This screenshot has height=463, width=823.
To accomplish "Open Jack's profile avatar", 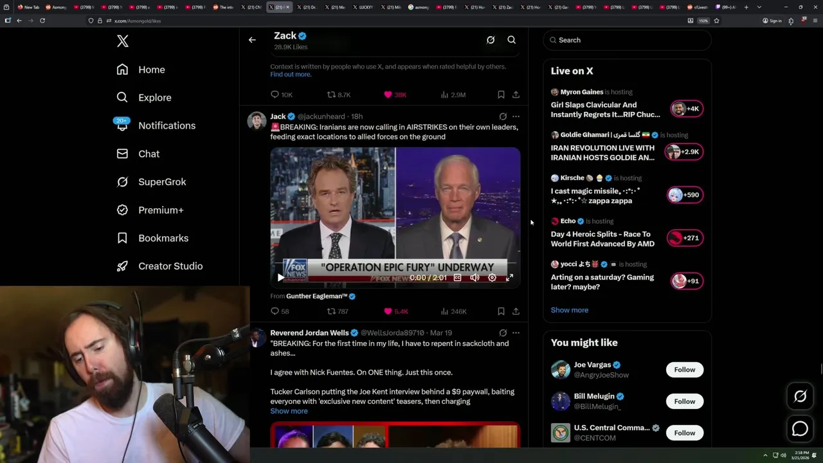I will (257, 121).
